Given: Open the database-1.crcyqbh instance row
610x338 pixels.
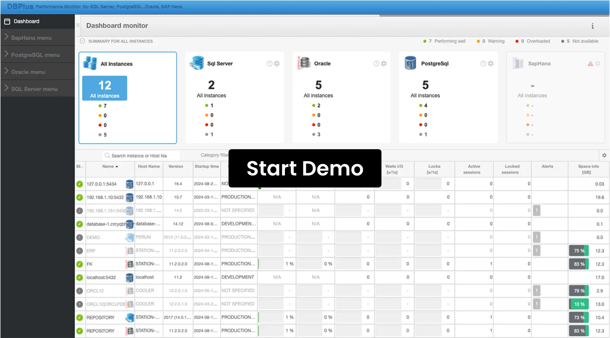Looking at the screenshot, I should [x=342, y=224].
